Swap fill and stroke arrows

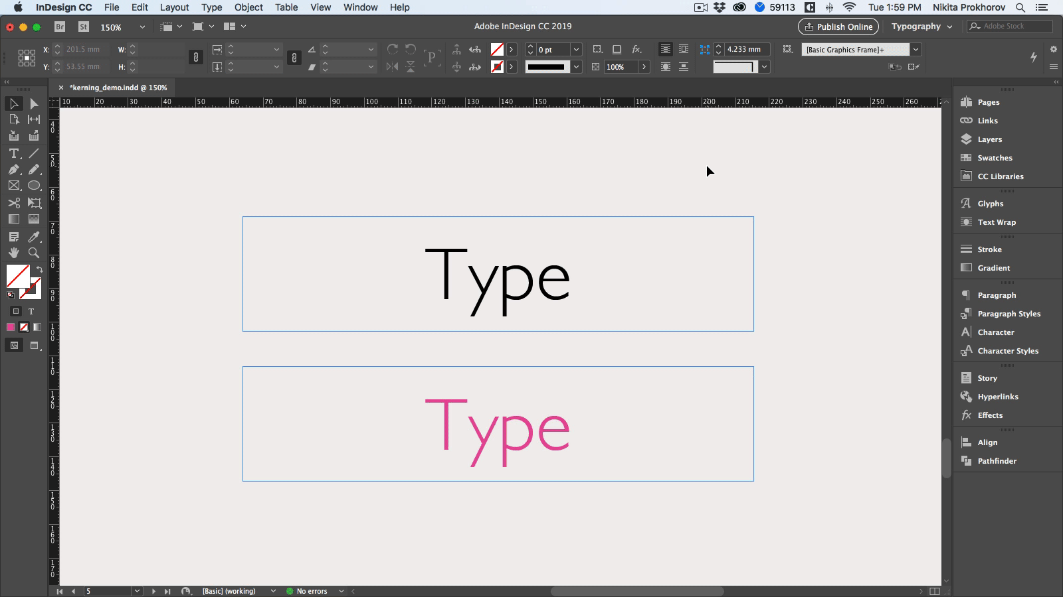pos(40,269)
